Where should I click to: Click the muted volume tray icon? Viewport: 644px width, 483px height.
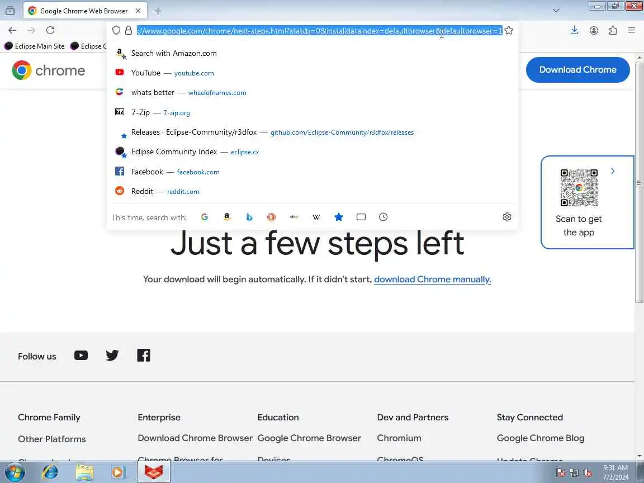588,473
